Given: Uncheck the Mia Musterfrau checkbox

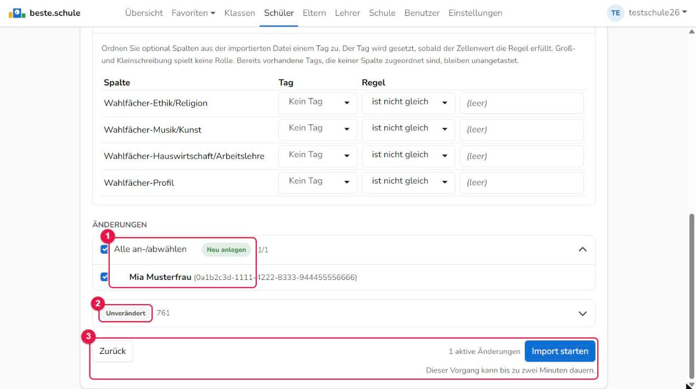Looking at the screenshot, I should click(105, 277).
